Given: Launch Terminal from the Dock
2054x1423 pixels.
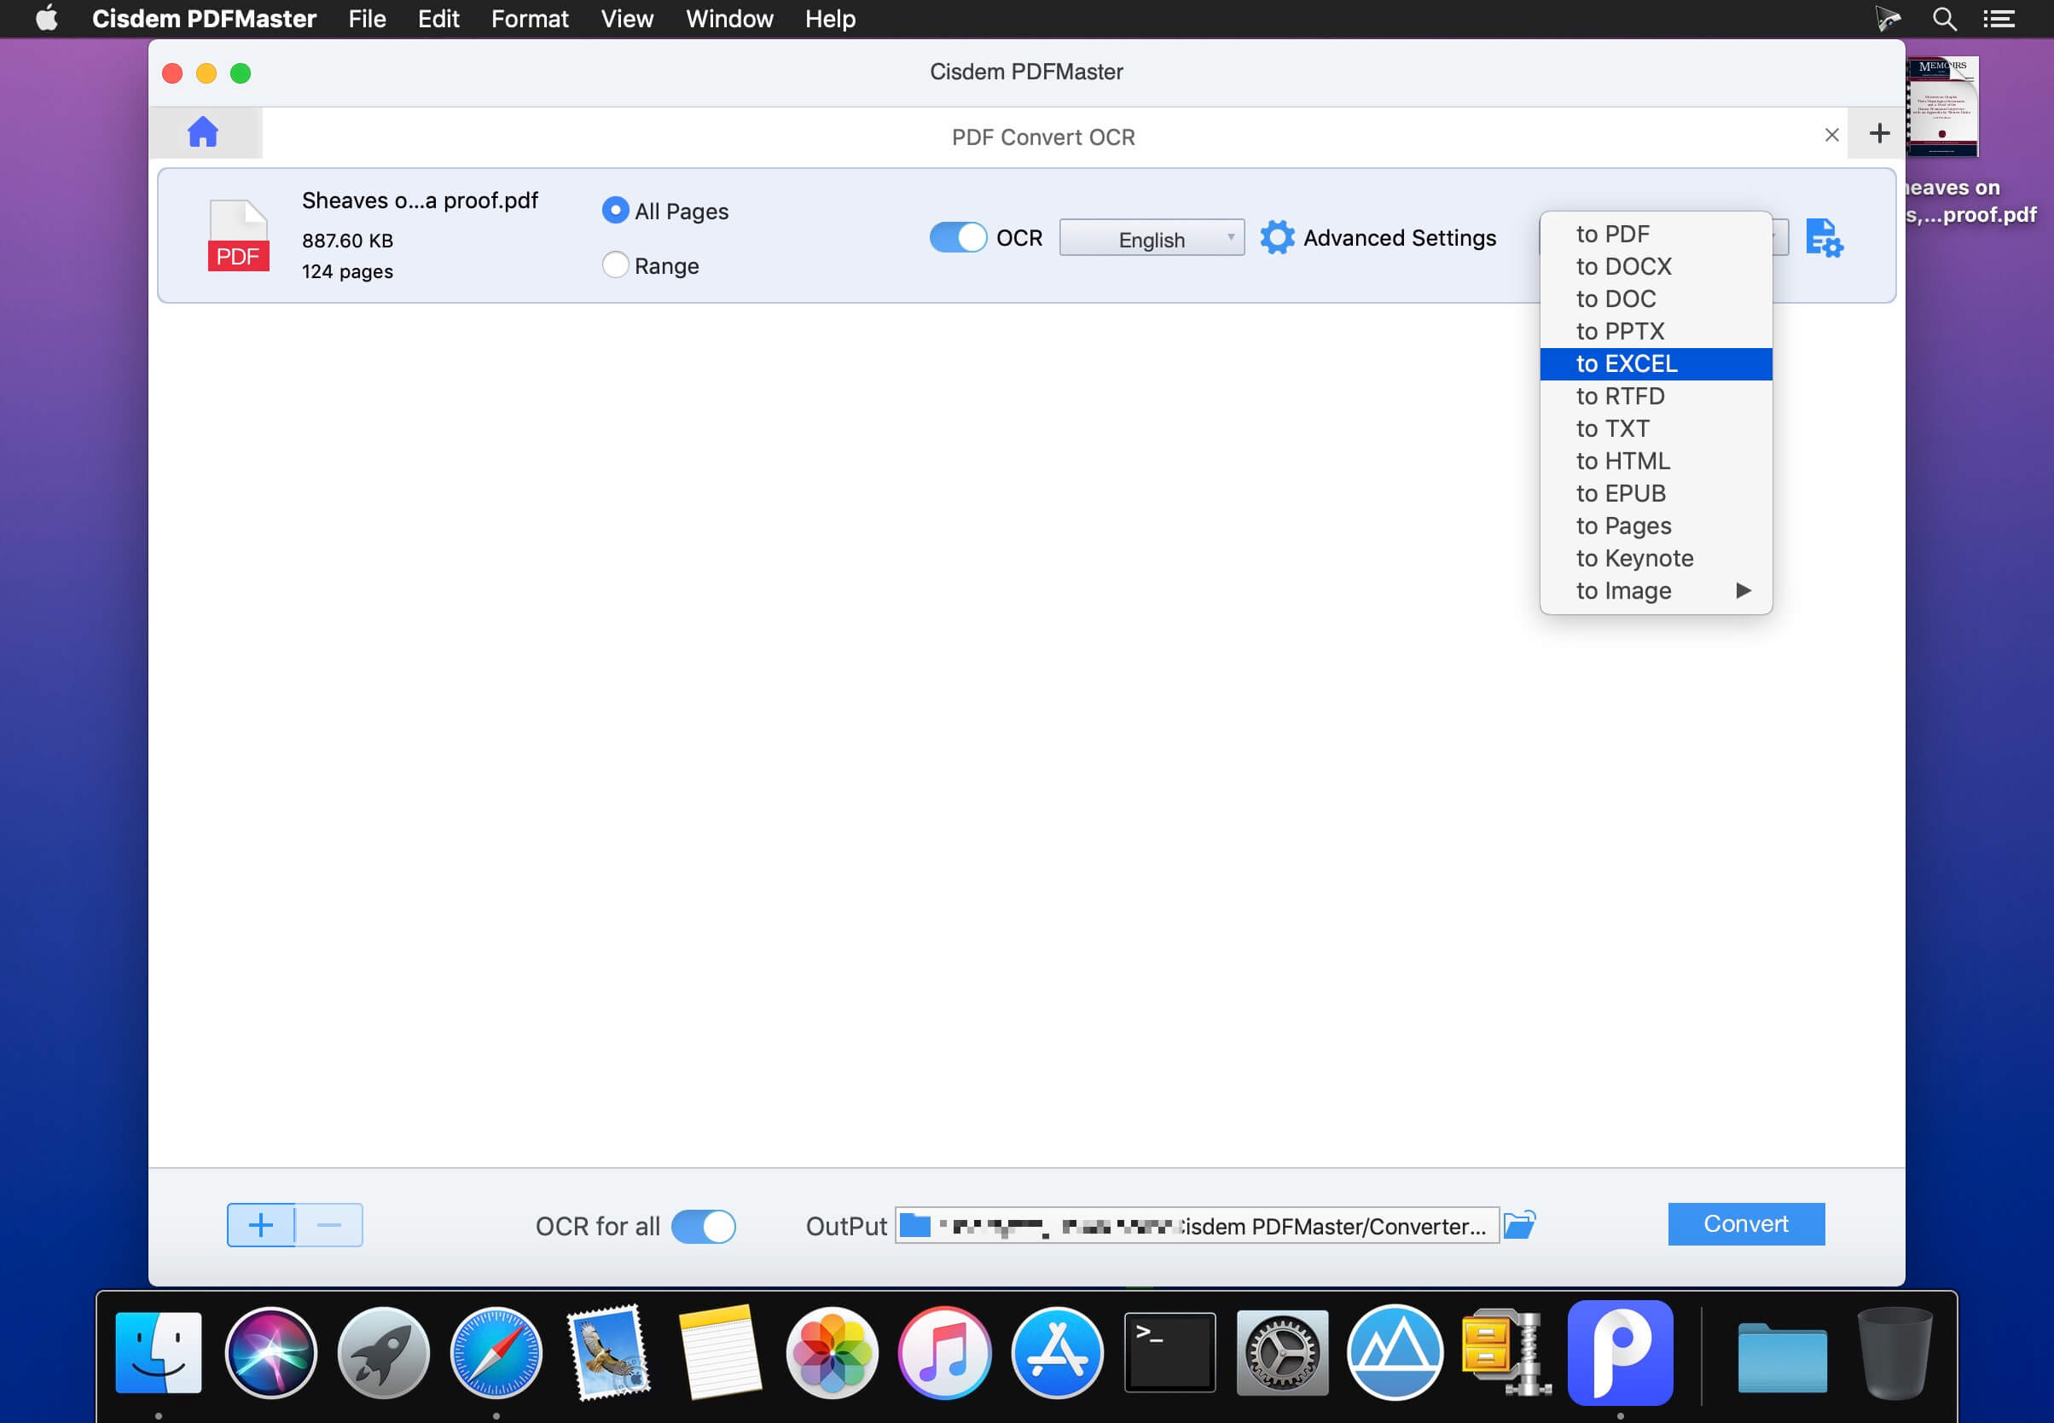Looking at the screenshot, I should pos(1169,1351).
